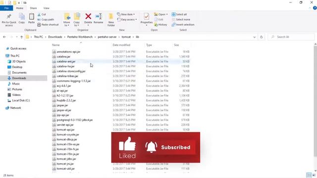Viewport: 317px width, 178px height.
Task: Go to This PC breadcrumb
Action: click(39, 37)
